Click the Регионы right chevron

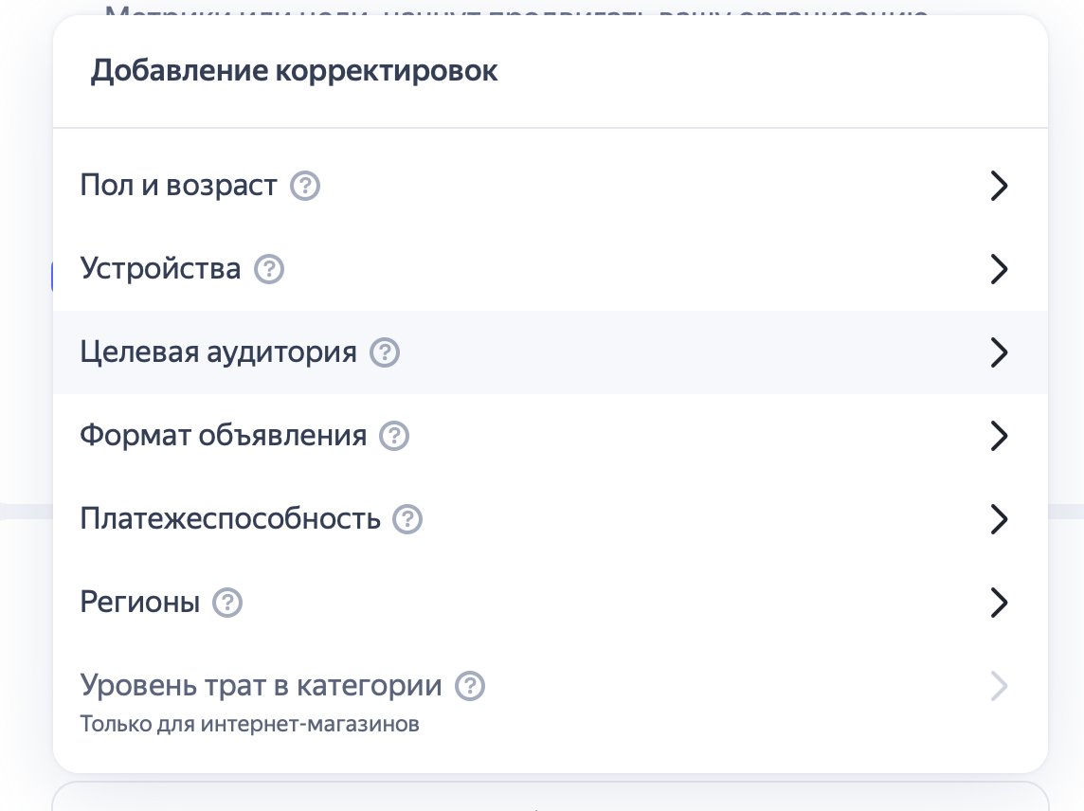coord(999,603)
